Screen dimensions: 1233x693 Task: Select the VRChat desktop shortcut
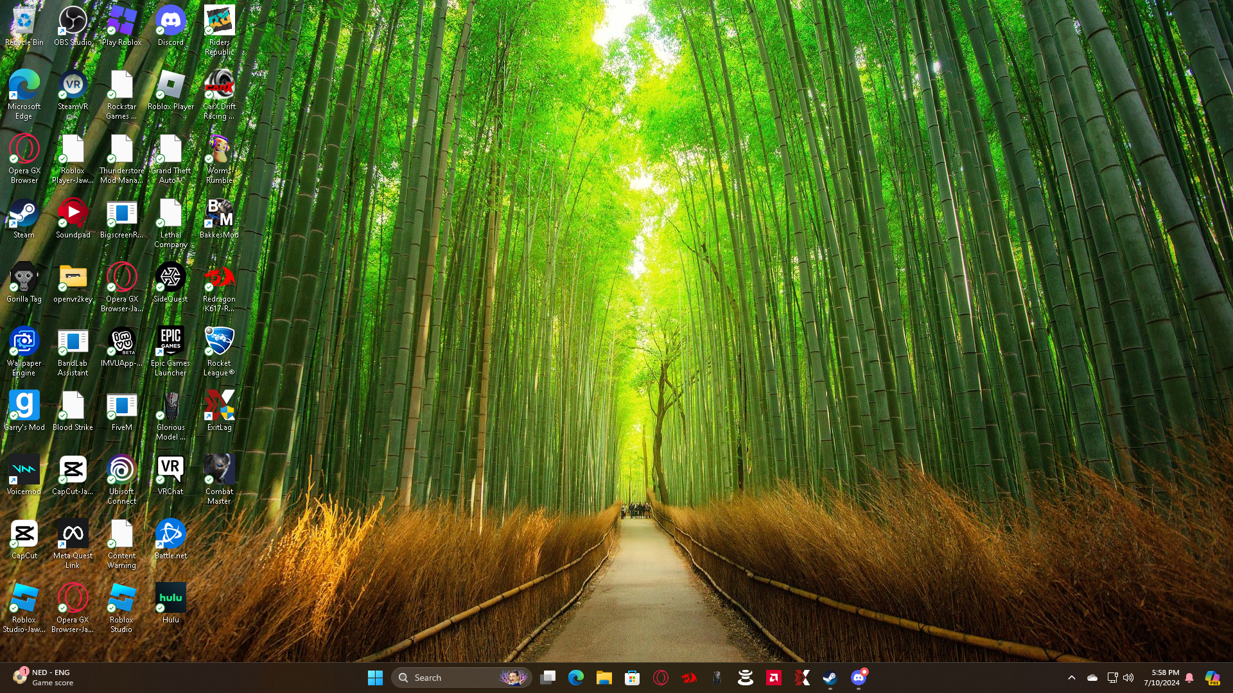point(170,475)
